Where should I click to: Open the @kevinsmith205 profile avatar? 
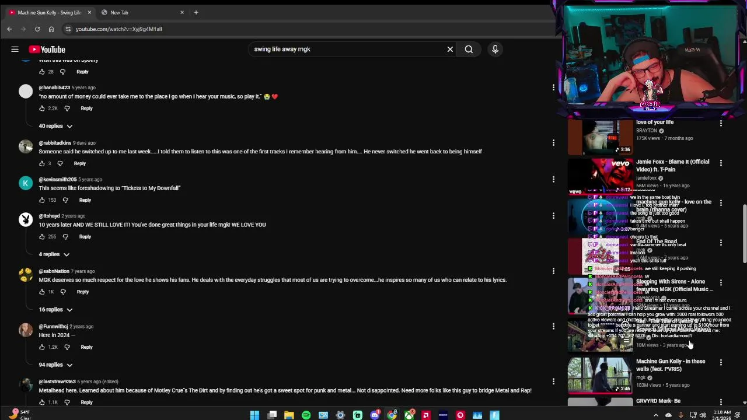26,183
